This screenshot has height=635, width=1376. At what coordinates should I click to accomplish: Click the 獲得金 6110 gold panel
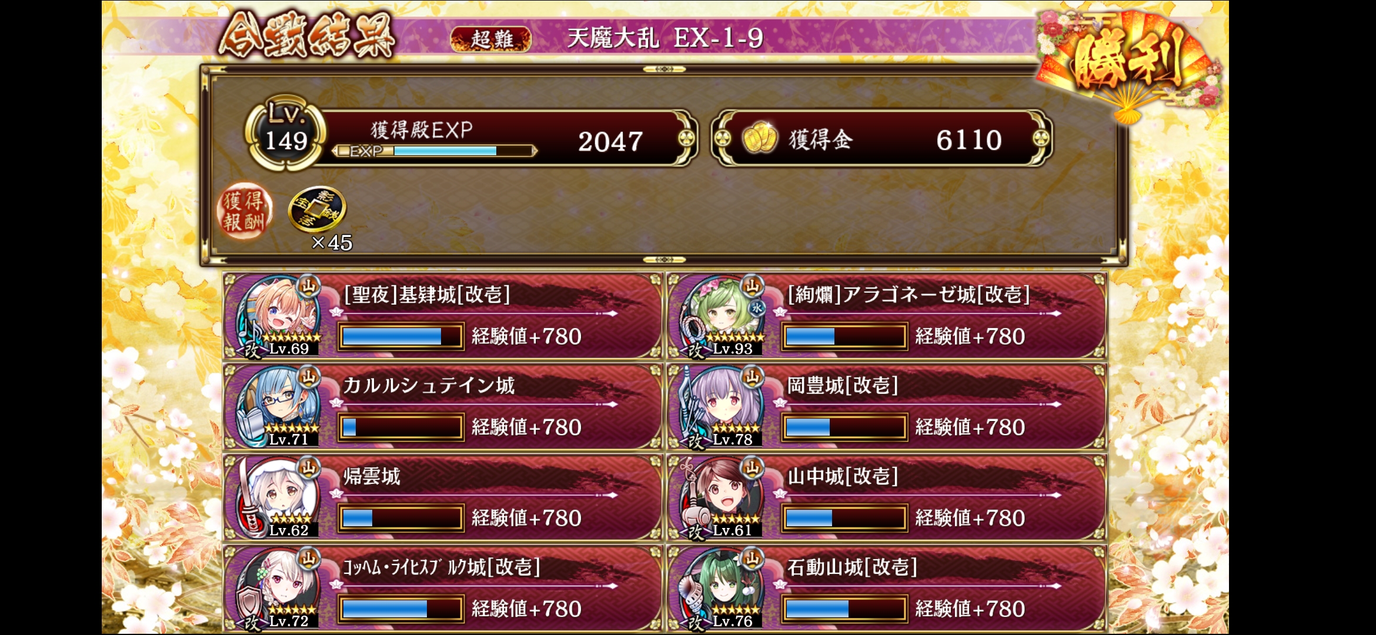click(x=881, y=139)
